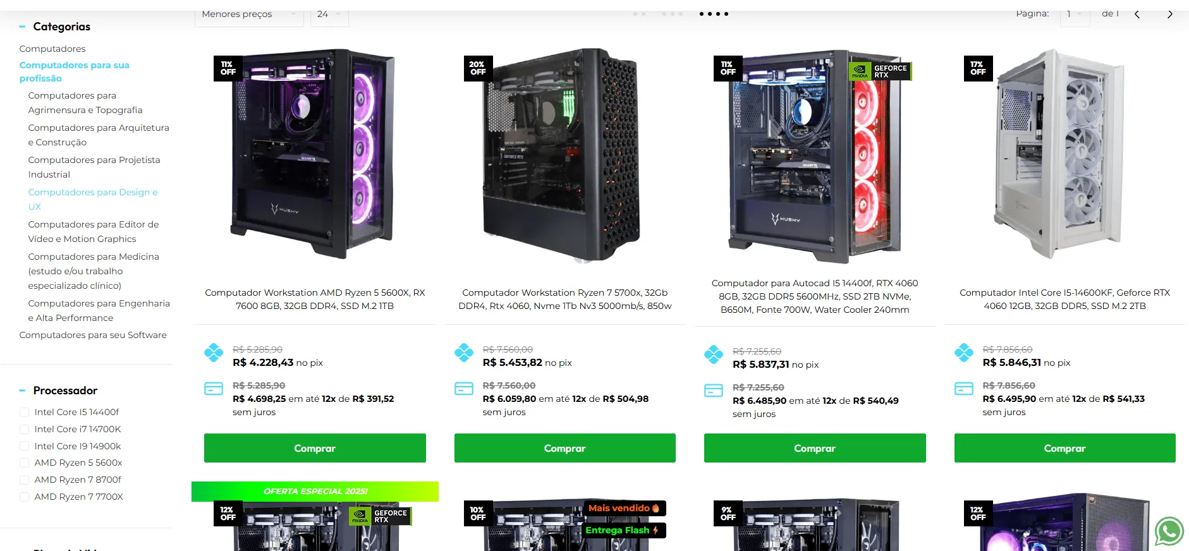The image size is (1189, 551).
Task: Enable the AMD Ryzen 5 5600x filter
Action: click(25, 463)
